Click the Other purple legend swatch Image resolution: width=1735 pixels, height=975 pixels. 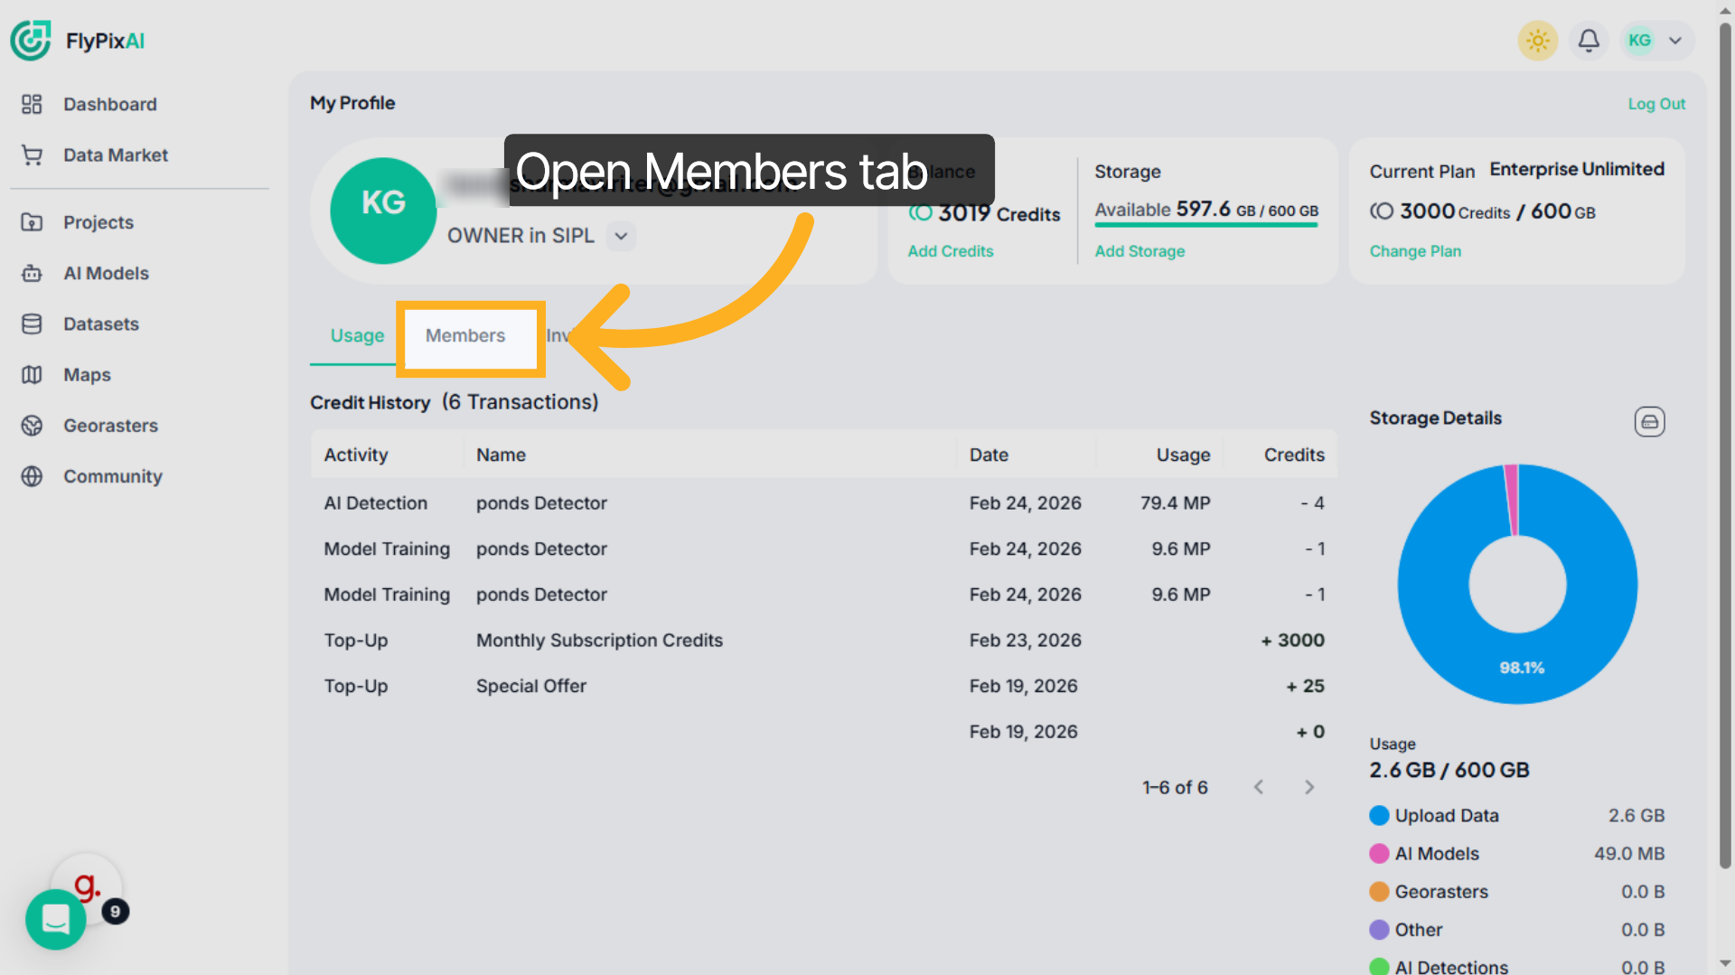[x=1379, y=930]
